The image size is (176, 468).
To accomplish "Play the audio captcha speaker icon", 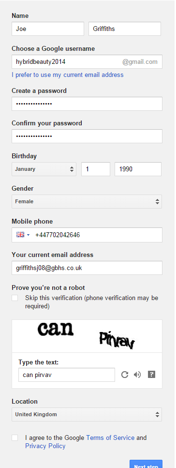I will click(x=137, y=375).
